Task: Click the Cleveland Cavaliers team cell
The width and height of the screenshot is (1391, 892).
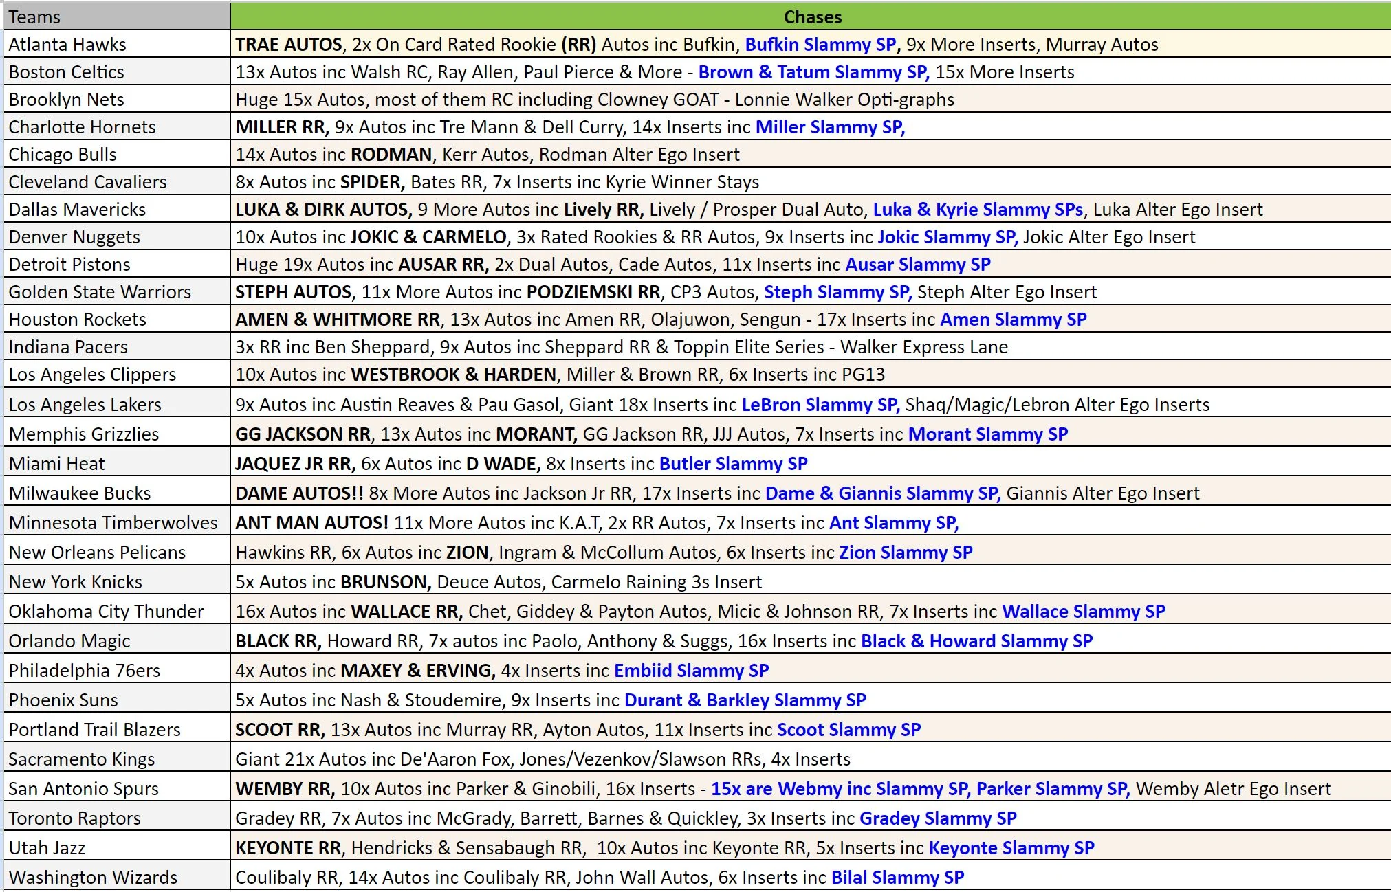Action: tap(117, 181)
